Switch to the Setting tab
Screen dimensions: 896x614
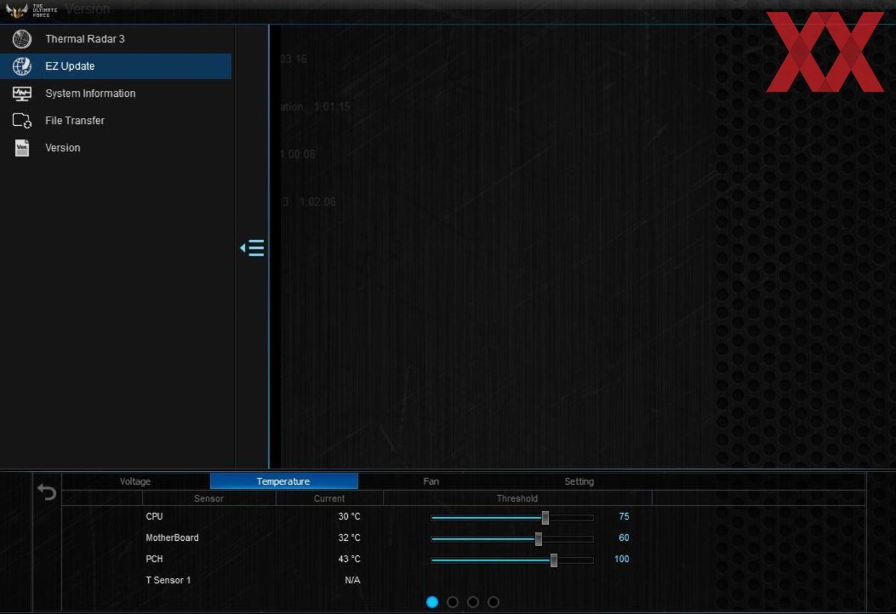coord(579,482)
